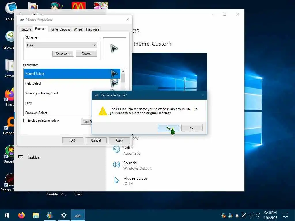Click the Mouse cursor arrow icon in Settings
Screen dimensions: 295x221
117,180
